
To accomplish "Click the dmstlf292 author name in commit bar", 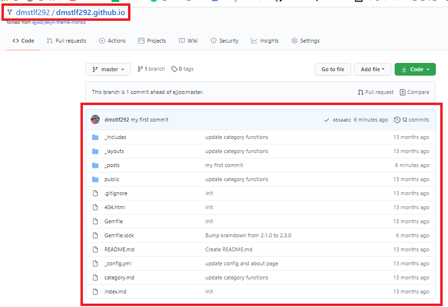I will (116, 120).
